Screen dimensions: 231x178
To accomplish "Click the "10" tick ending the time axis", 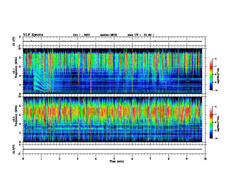I will click(205, 159).
